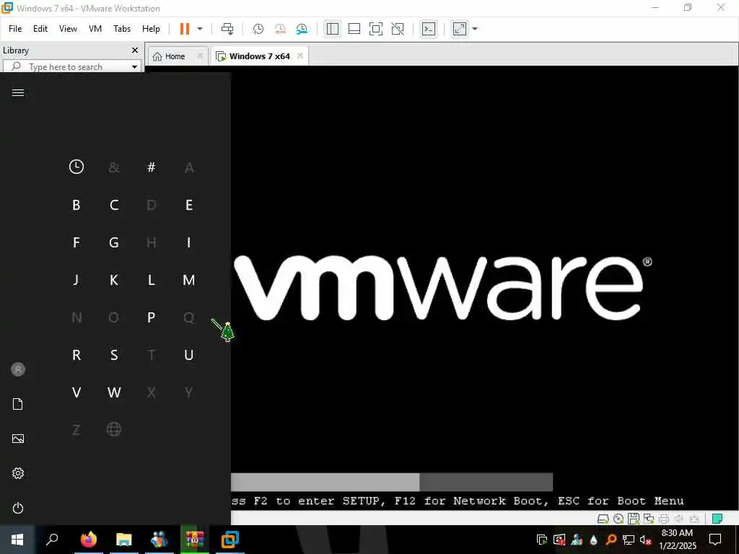Jump to apps starting with G
Screen dimensions: 739x554
pos(114,242)
